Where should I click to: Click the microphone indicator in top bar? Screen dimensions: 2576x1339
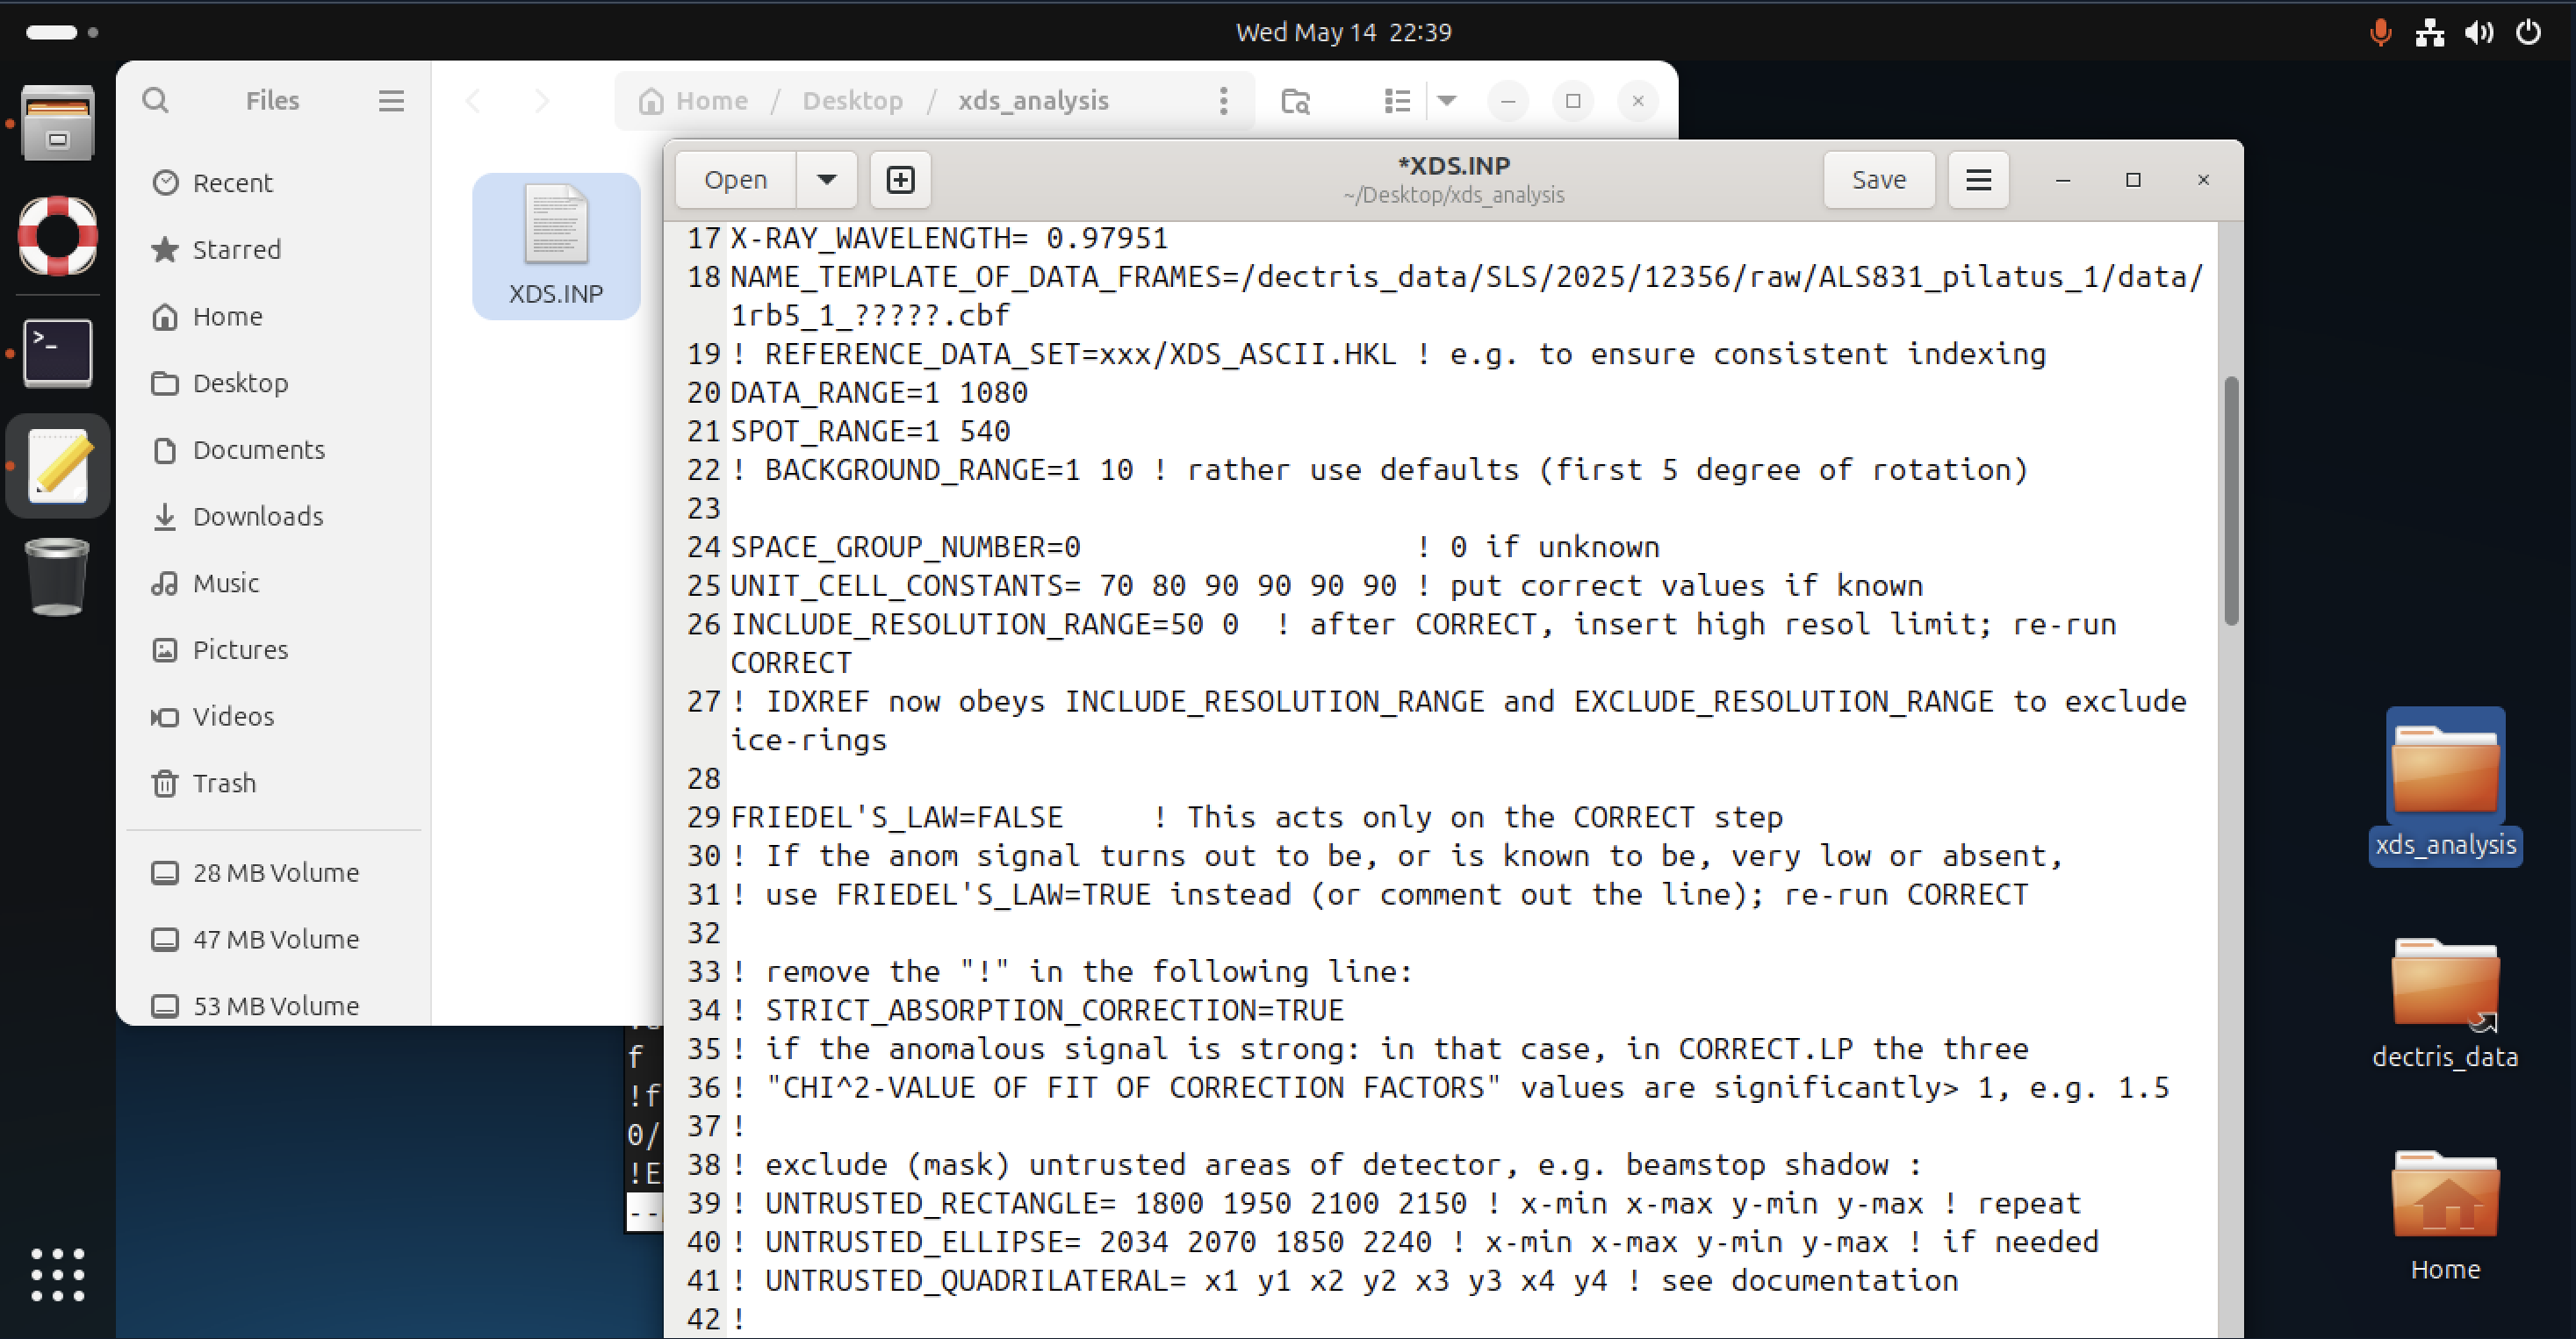pyautogui.click(x=2380, y=32)
